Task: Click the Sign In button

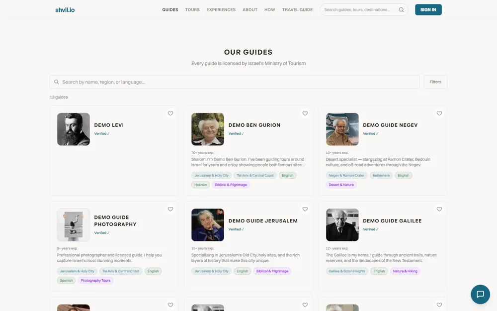Action: click(428, 10)
